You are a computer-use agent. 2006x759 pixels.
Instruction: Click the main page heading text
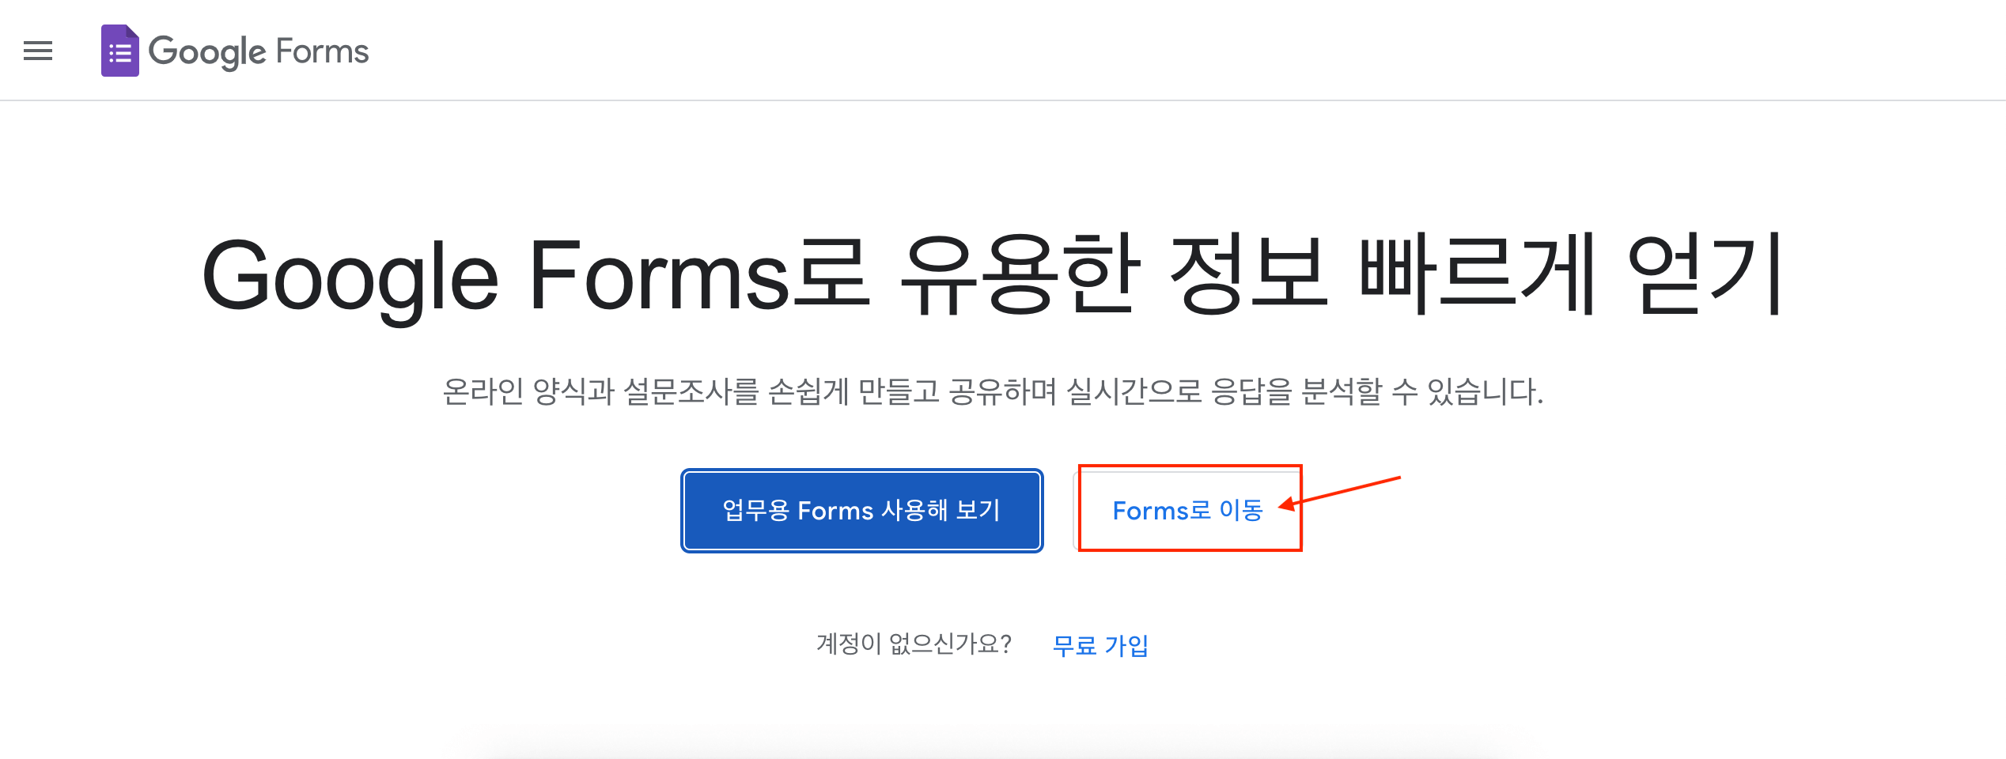(1003, 273)
